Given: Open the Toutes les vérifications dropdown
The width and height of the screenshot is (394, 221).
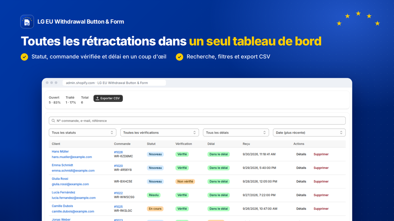Looking at the screenshot, I should coord(160,133).
